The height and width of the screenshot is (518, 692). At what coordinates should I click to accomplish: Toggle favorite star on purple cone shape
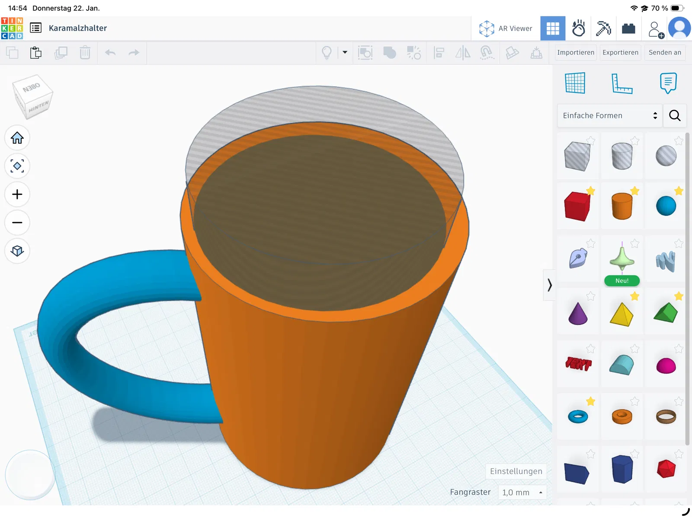coord(590,296)
